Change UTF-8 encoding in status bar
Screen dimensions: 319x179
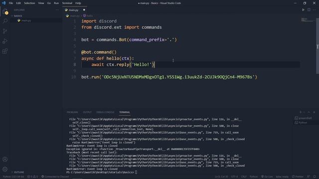[x=234, y=177]
